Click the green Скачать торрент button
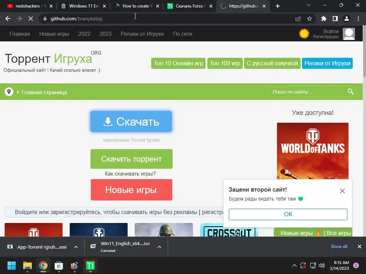366x274 pixels. click(x=132, y=159)
